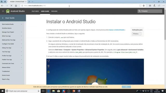This screenshot has width=166, height=93.
Task: Click the Share page icon
Action: (x=159, y=6)
